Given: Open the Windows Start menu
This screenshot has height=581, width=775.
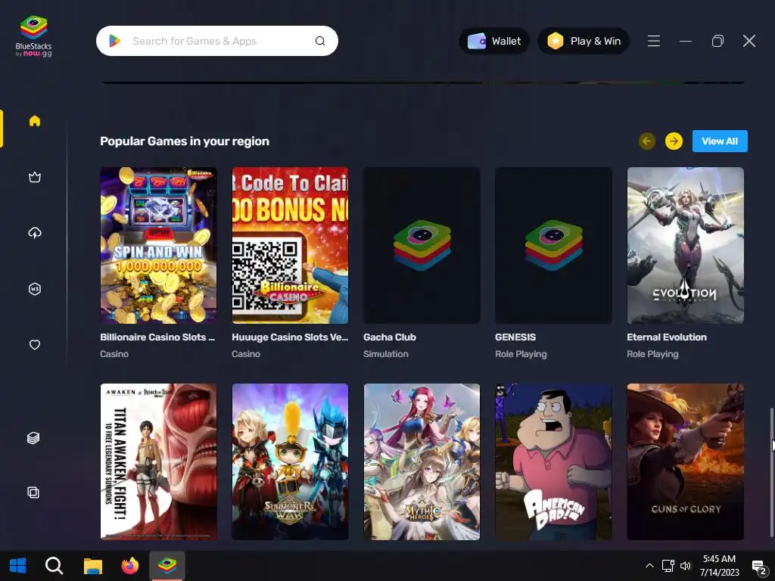Looking at the screenshot, I should click(x=18, y=566).
